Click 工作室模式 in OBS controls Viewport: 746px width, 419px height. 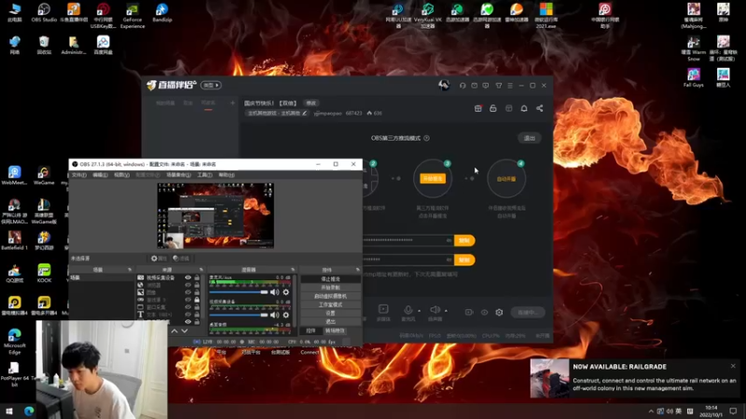tap(331, 305)
